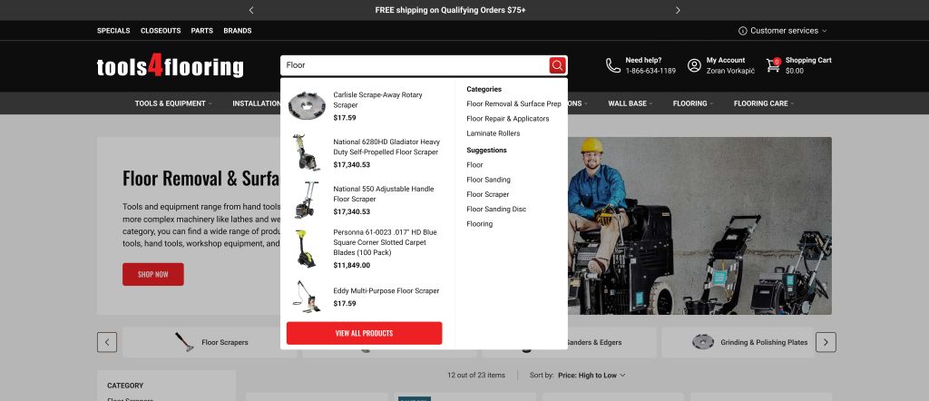929x401 pixels.
Task: Click the red search magnifier button
Action: (558, 65)
